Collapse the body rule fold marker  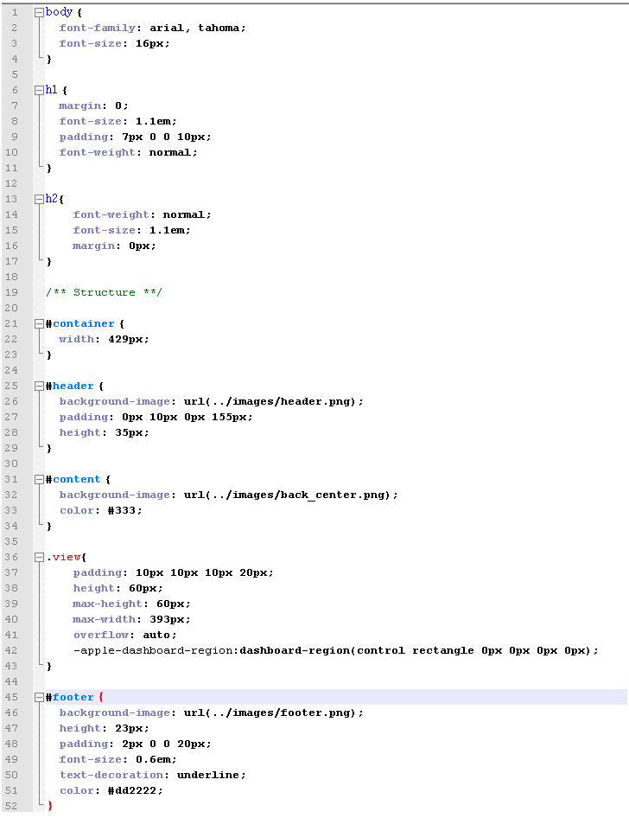click(x=39, y=12)
